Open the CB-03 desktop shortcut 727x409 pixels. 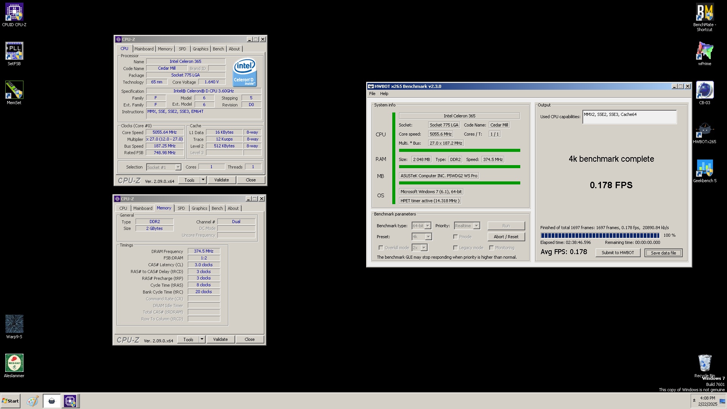pos(705,93)
